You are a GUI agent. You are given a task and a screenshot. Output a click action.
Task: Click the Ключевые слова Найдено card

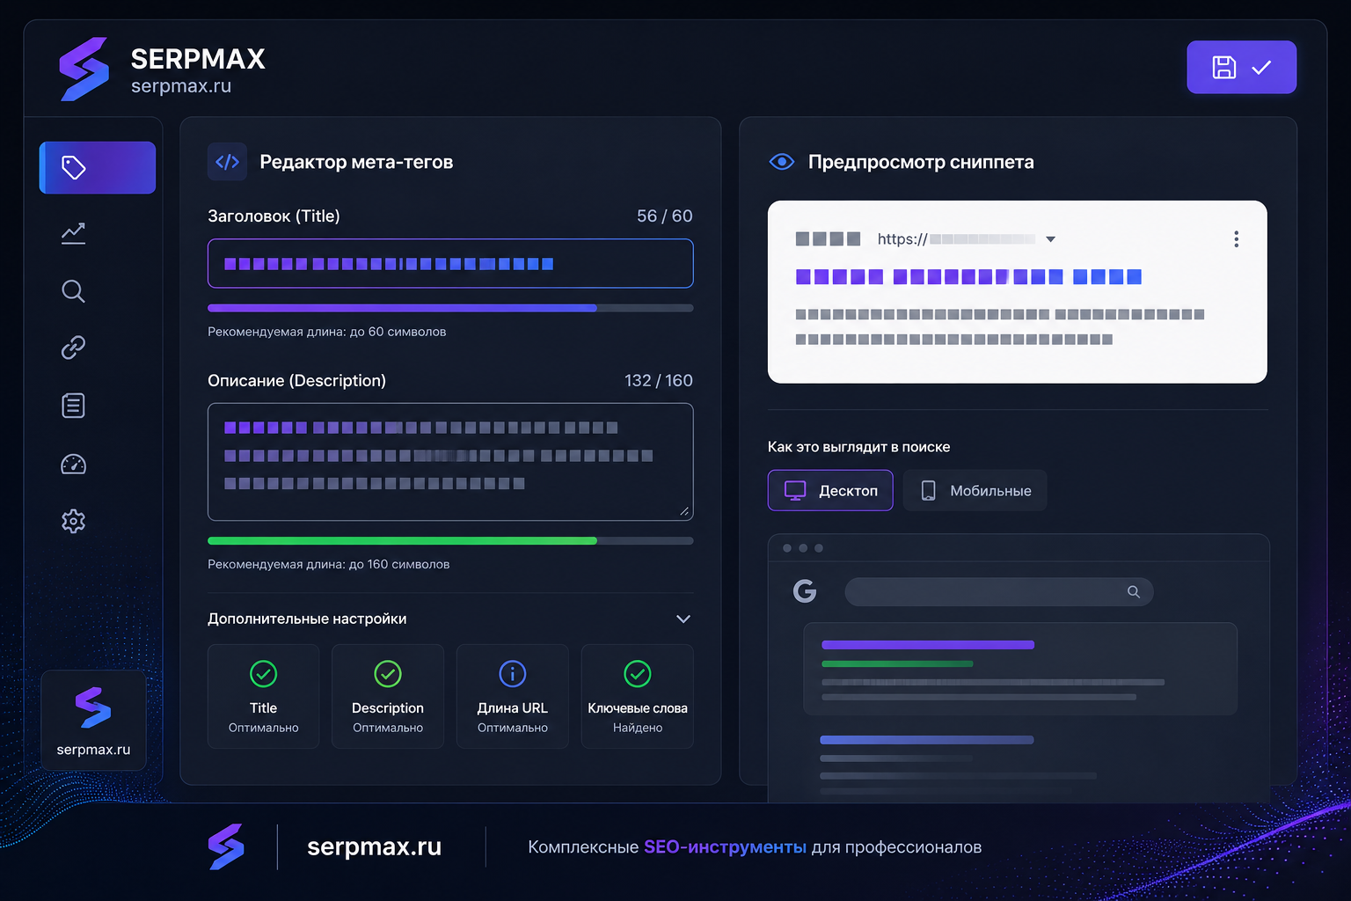coord(637,696)
